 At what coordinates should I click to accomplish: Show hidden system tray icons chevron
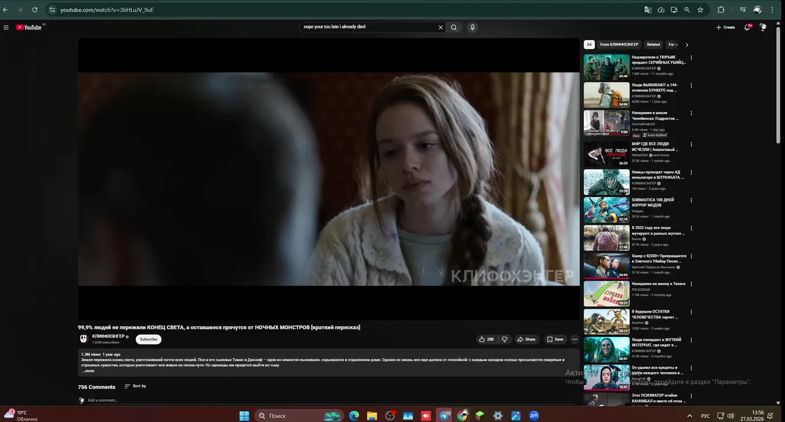(x=688, y=416)
